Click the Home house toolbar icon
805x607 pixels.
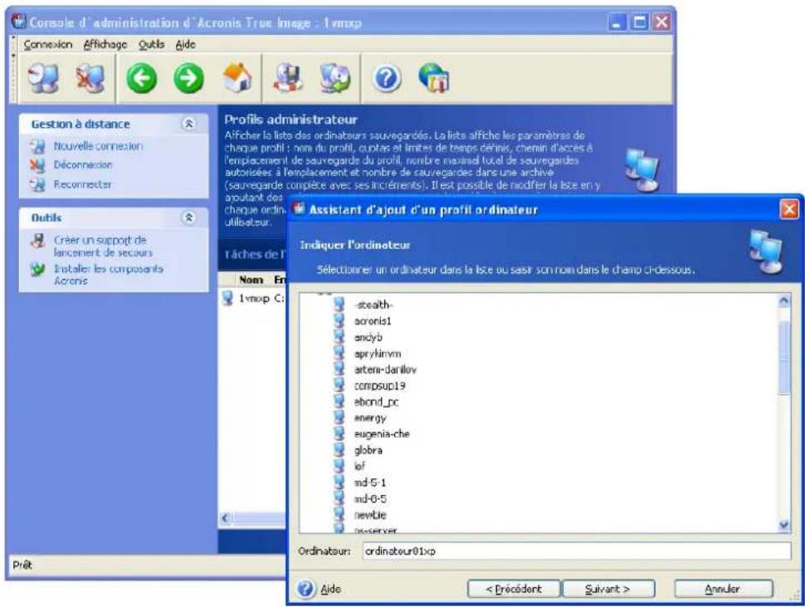coord(237,79)
